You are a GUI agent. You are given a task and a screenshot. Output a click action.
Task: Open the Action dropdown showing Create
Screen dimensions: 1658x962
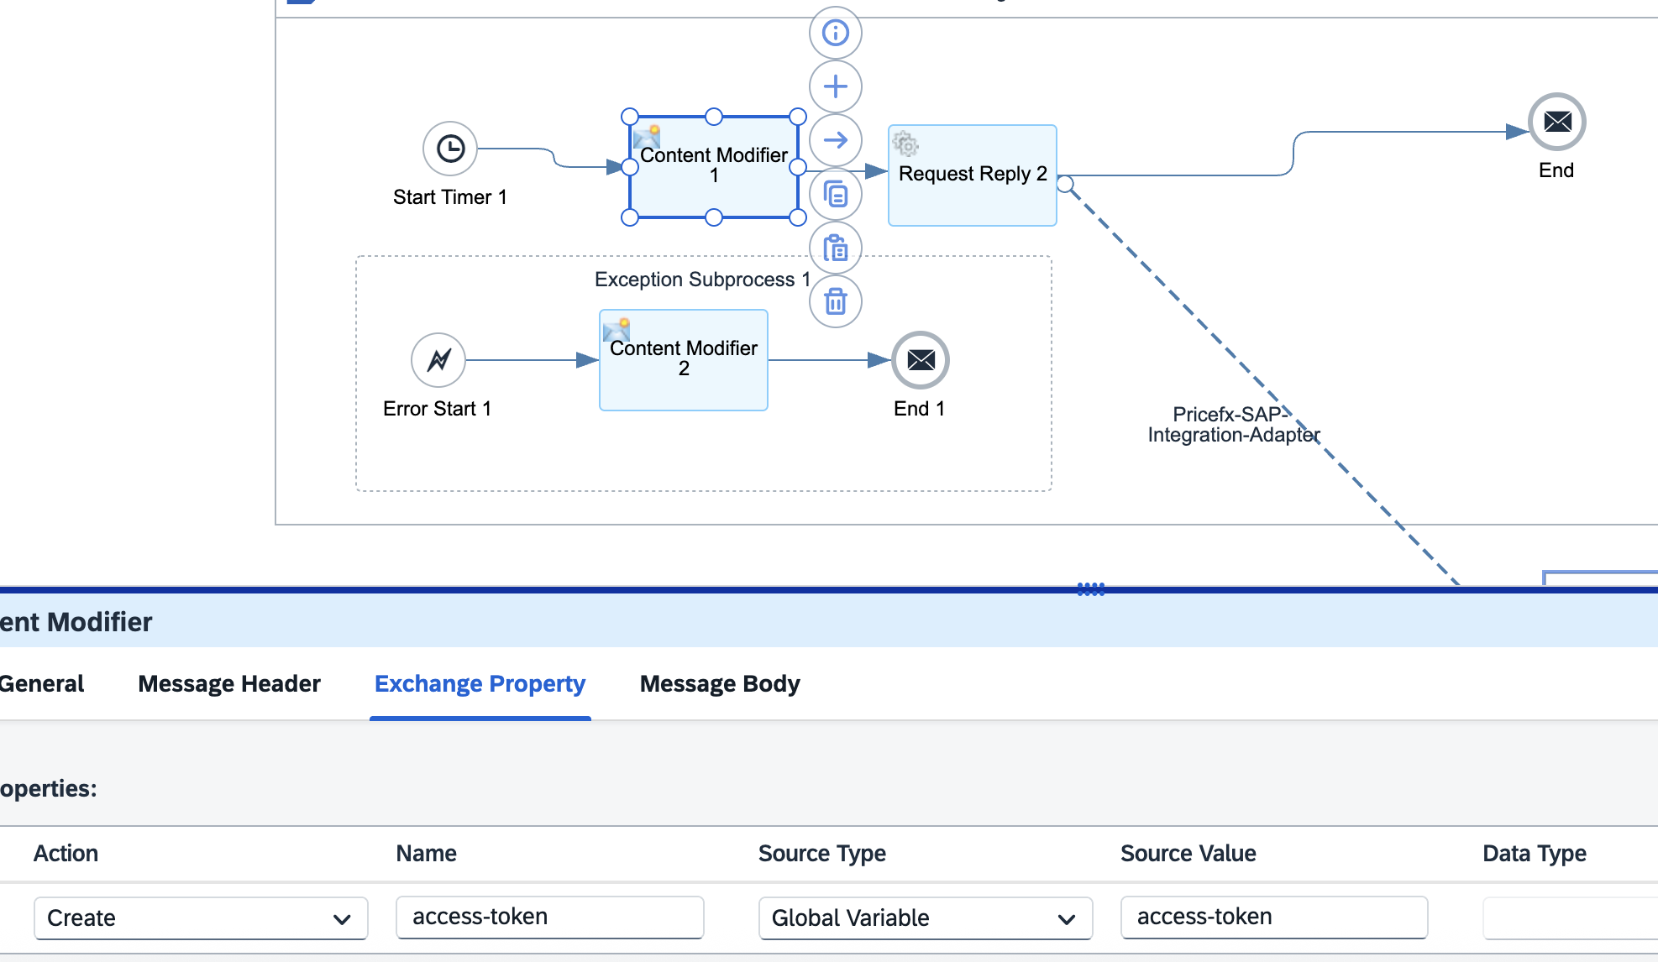[201, 918]
